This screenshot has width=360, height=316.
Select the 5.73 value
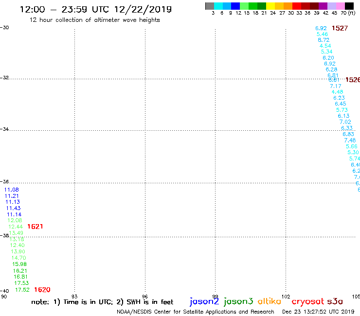coord(342,110)
